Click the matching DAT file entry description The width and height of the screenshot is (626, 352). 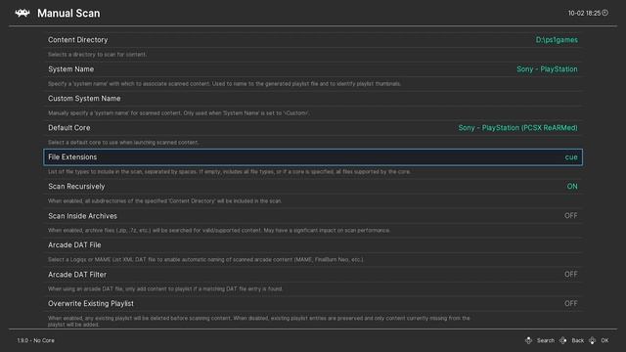point(165,288)
